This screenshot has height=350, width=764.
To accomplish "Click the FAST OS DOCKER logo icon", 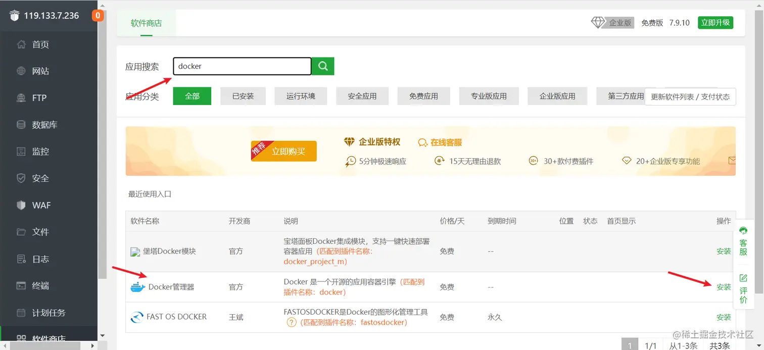I will (x=137, y=318).
